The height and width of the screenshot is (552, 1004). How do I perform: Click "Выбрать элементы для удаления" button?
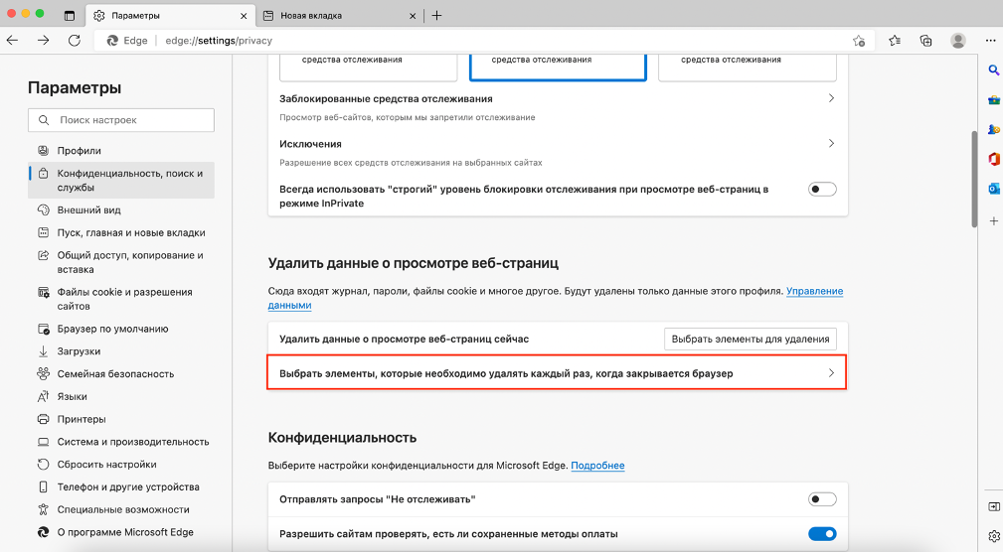point(750,339)
